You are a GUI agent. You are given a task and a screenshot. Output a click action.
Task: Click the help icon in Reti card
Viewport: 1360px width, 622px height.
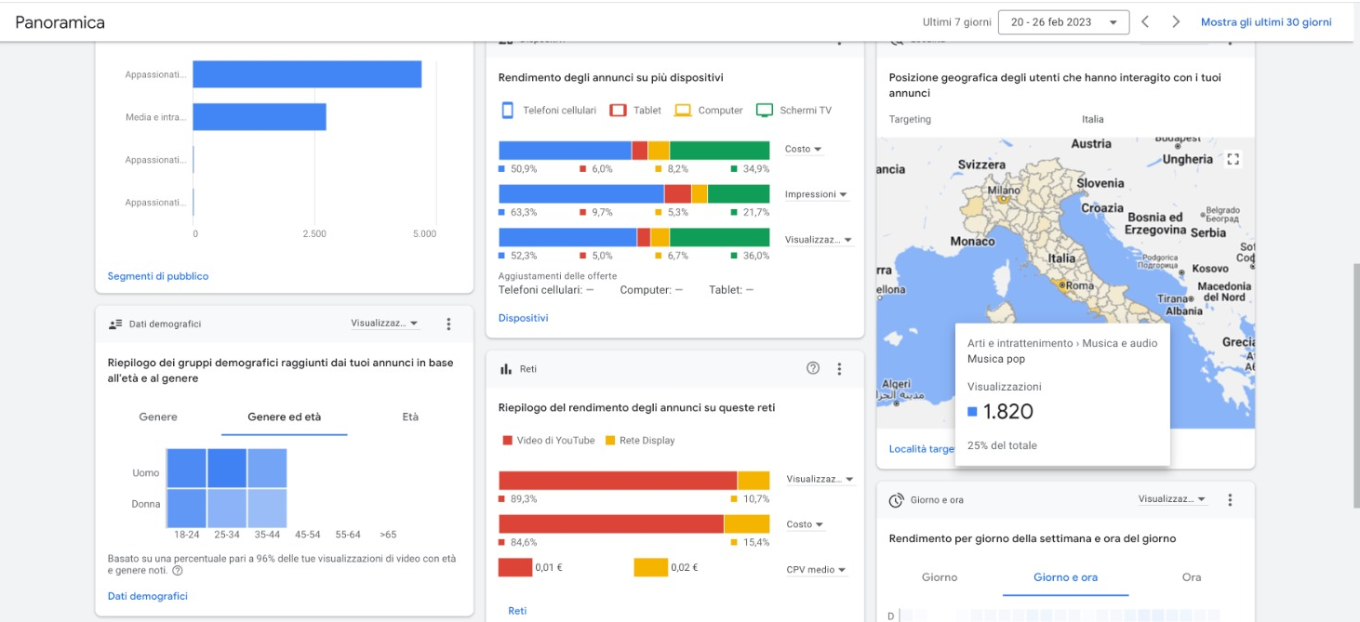(813, 369)
